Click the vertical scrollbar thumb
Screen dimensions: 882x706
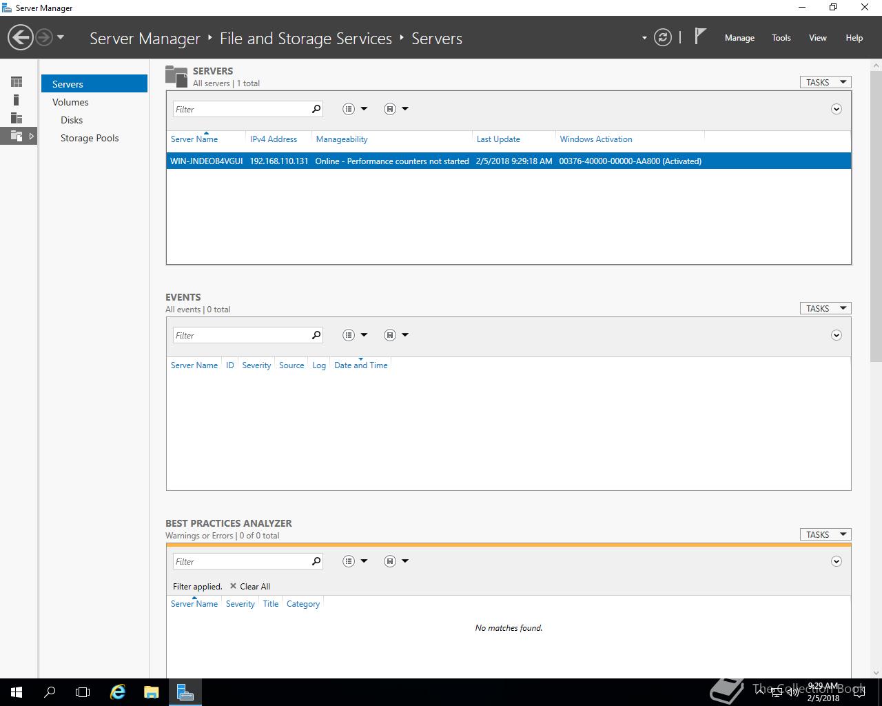point(876,215)
